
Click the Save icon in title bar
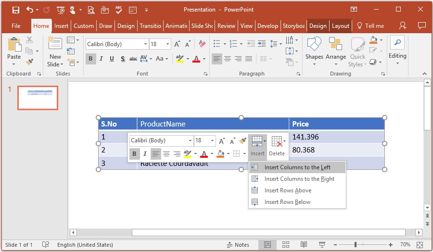15,10
